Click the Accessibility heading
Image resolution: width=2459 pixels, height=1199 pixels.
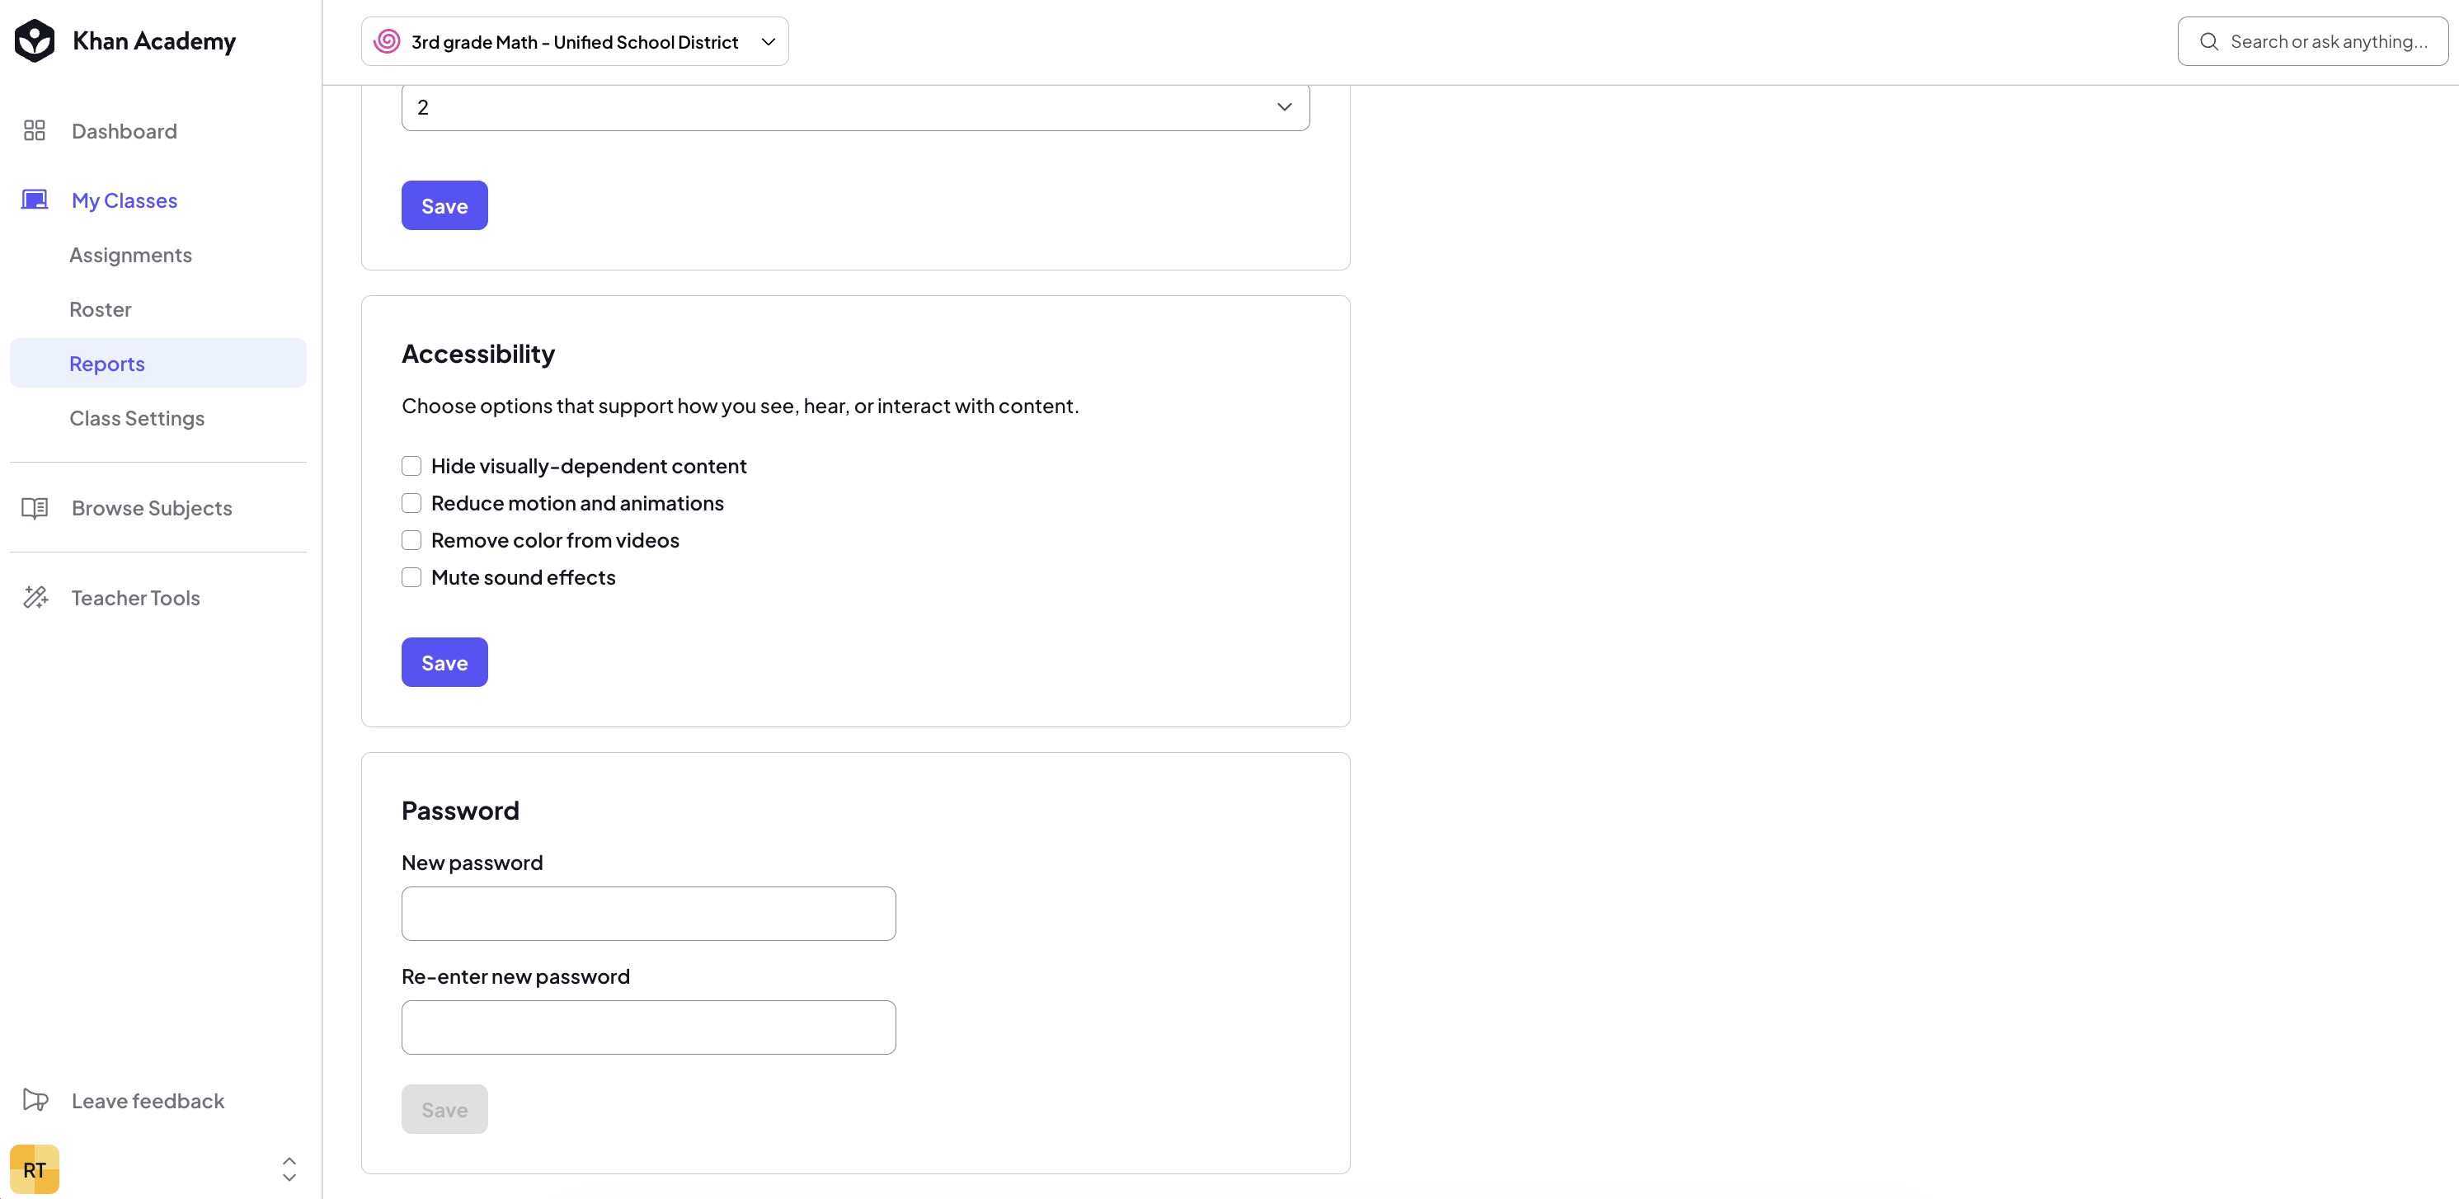click(478, 354)
